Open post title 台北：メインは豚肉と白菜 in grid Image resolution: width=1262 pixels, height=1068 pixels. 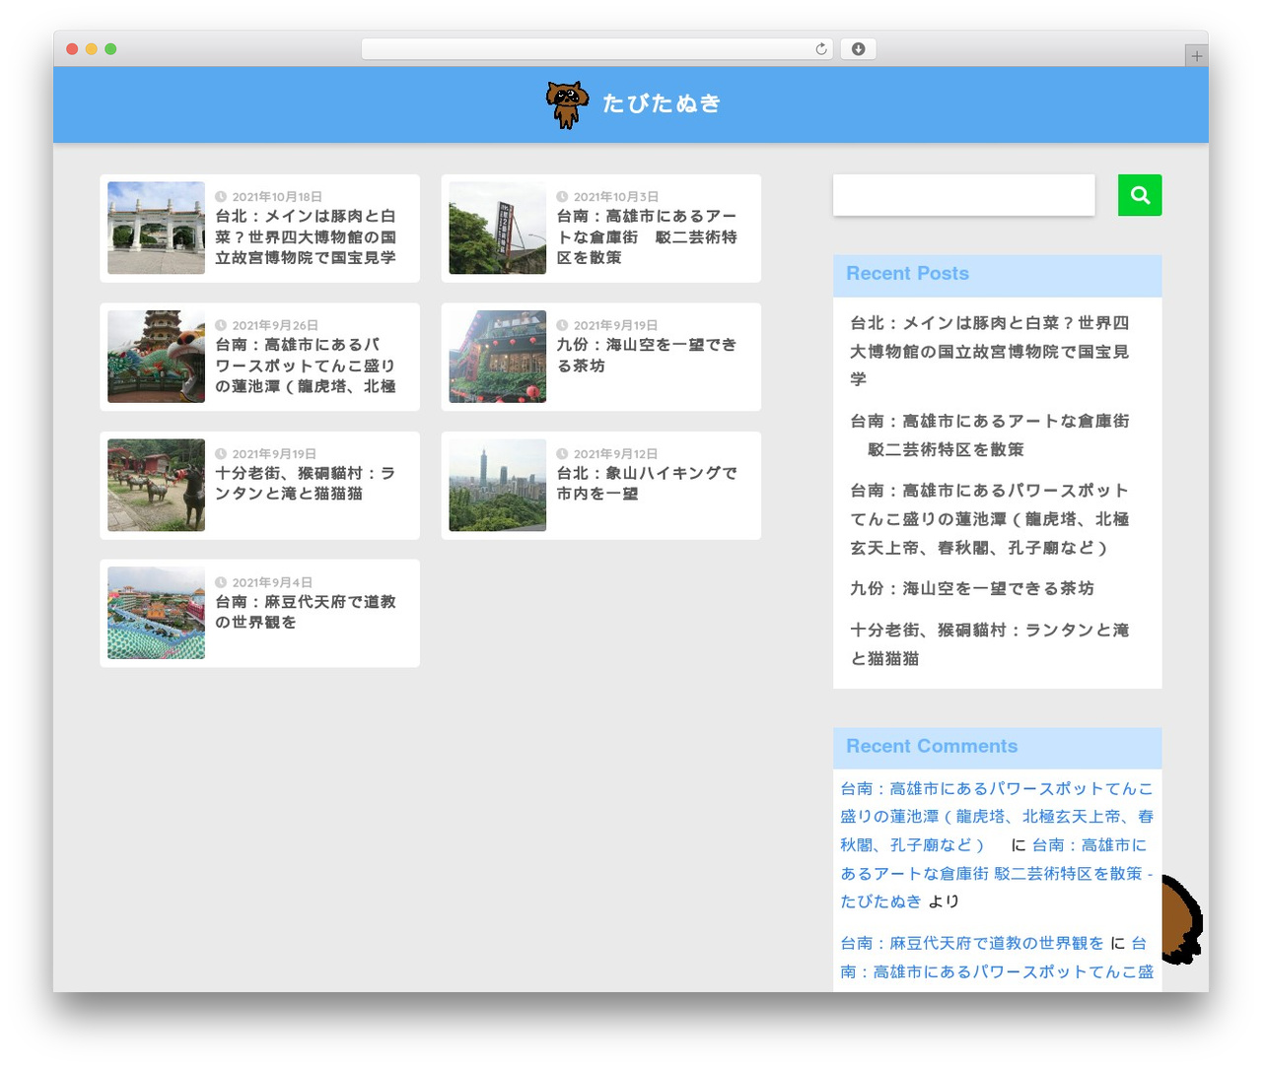[306, 236]
